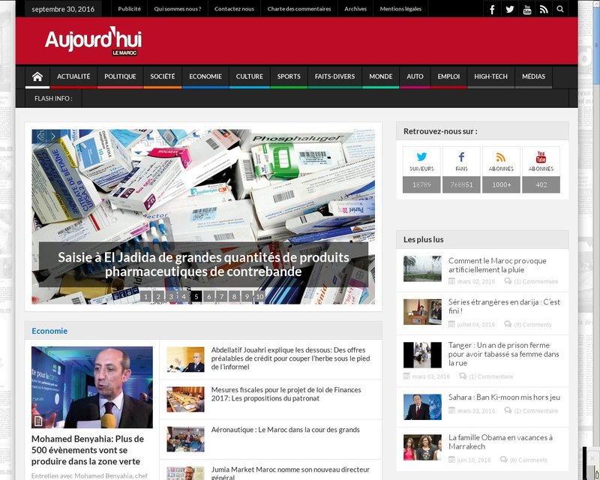Select carousel slide 10
The height and width of the screenshot is (480, 600).
coord(259,297)
